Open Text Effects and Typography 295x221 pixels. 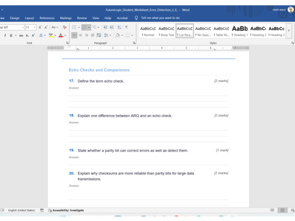41,35
